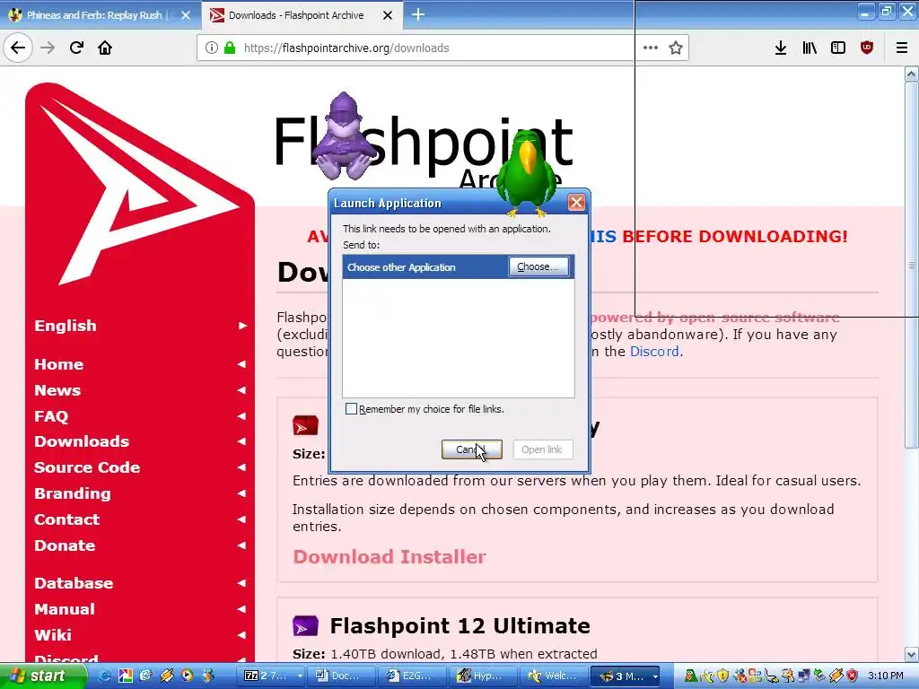
Task: Enable Remember my choice for file links
Action: point(351,409)
